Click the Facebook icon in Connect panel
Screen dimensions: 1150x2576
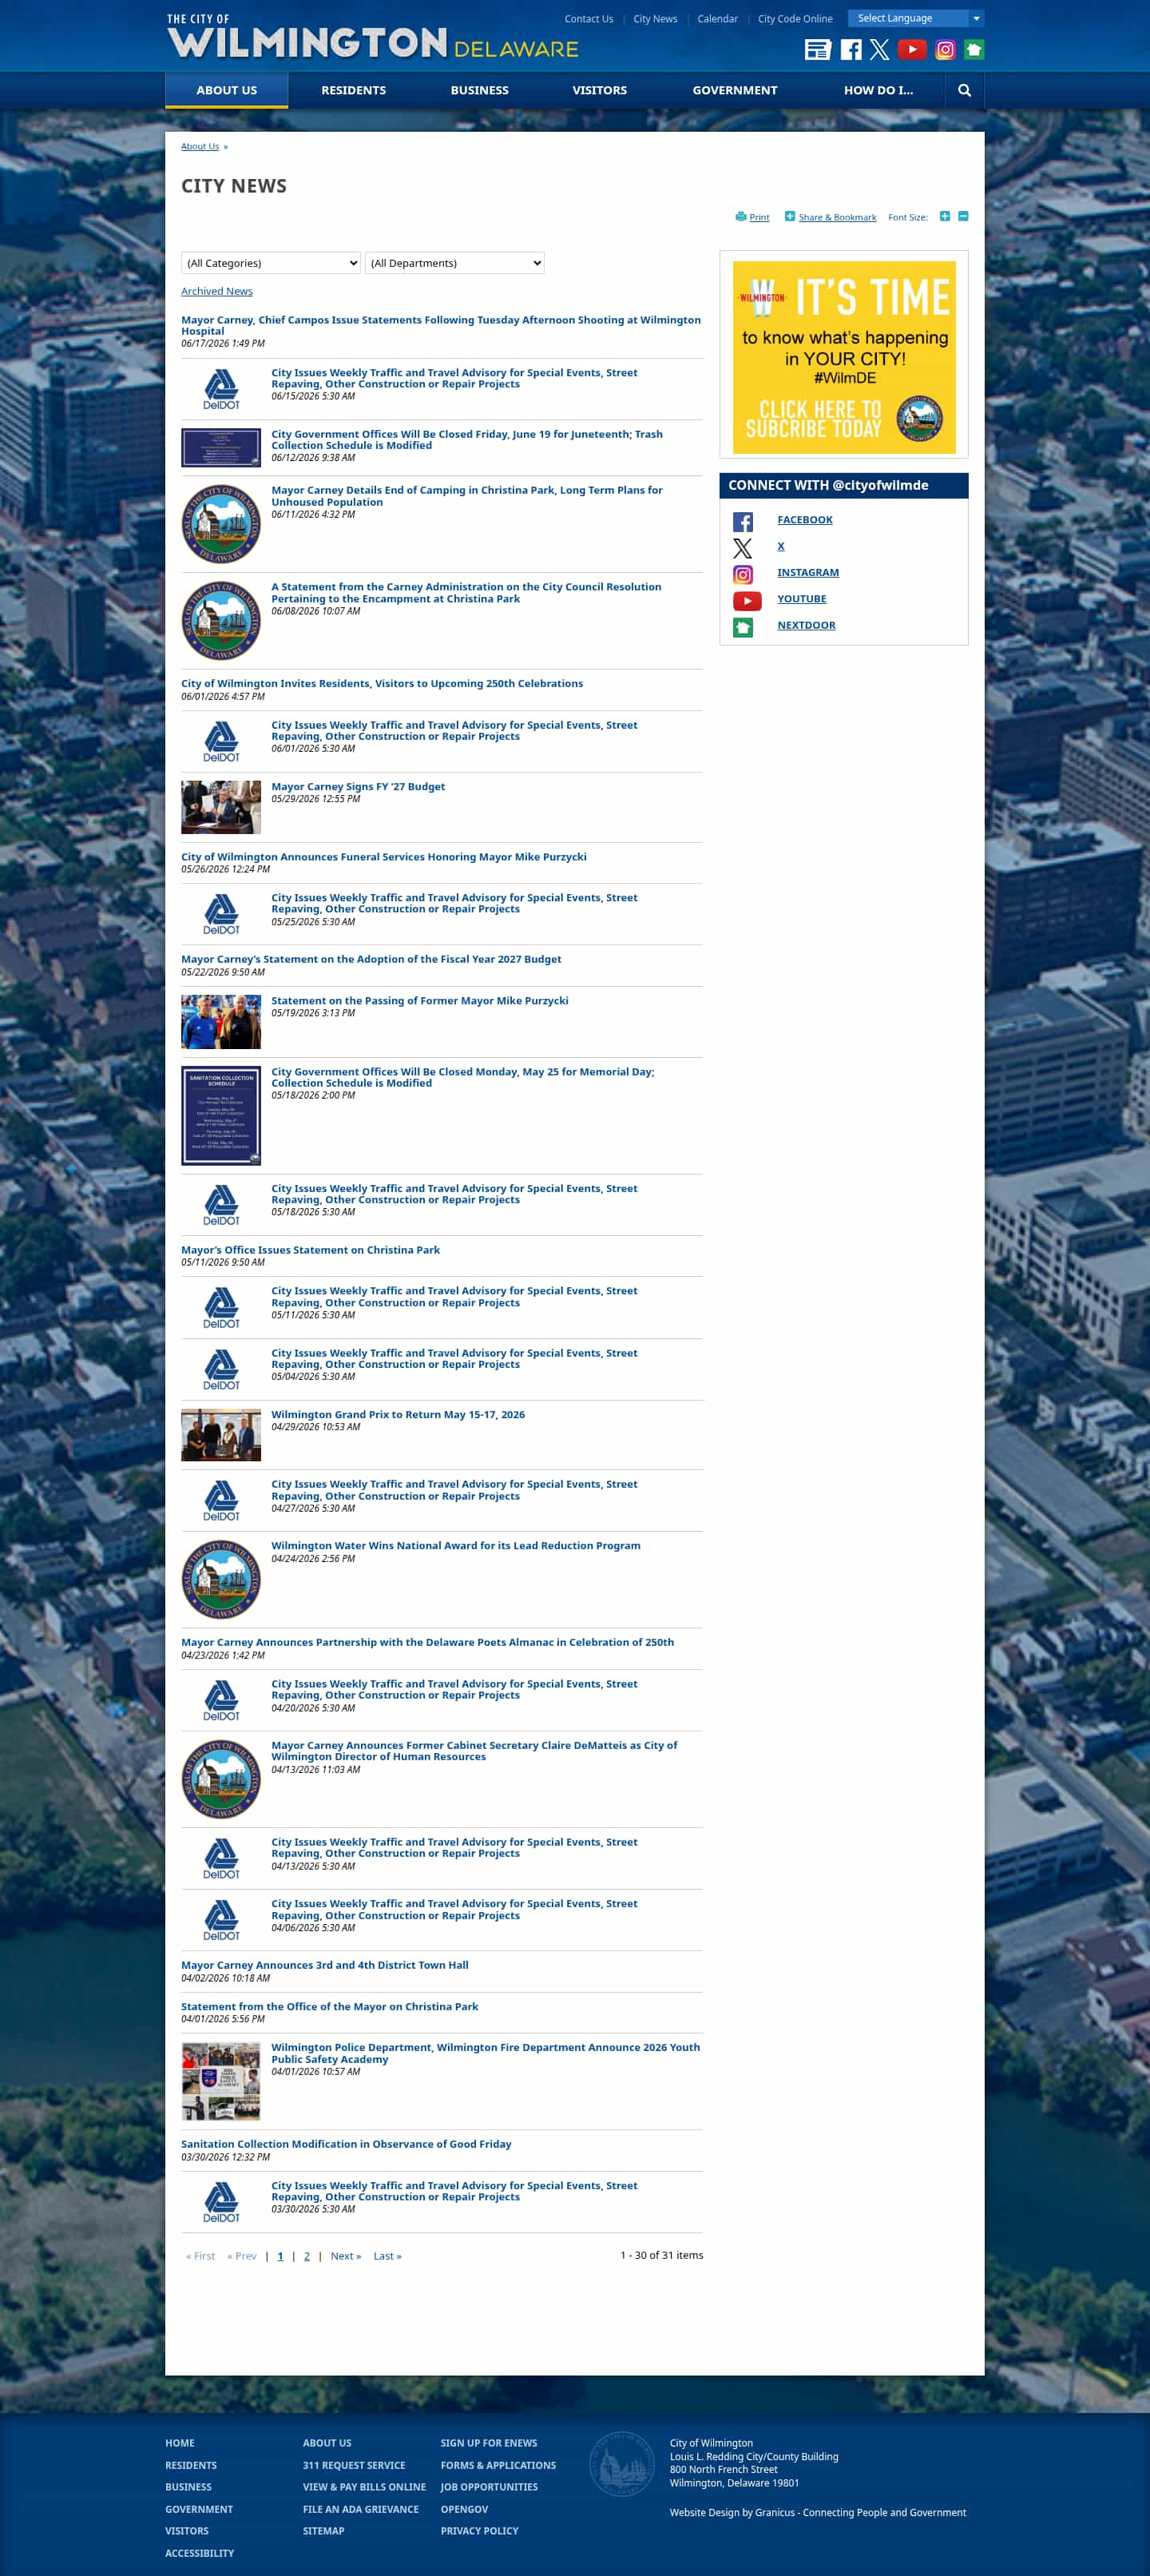tap(743, 521)
